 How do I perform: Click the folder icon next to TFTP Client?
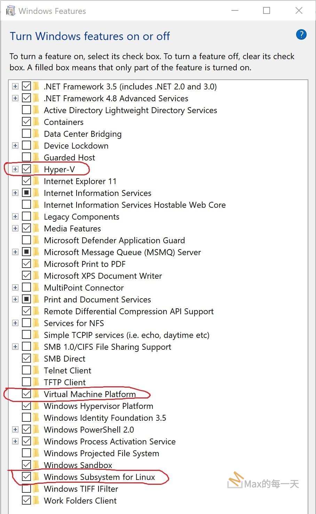coord(36,382)
